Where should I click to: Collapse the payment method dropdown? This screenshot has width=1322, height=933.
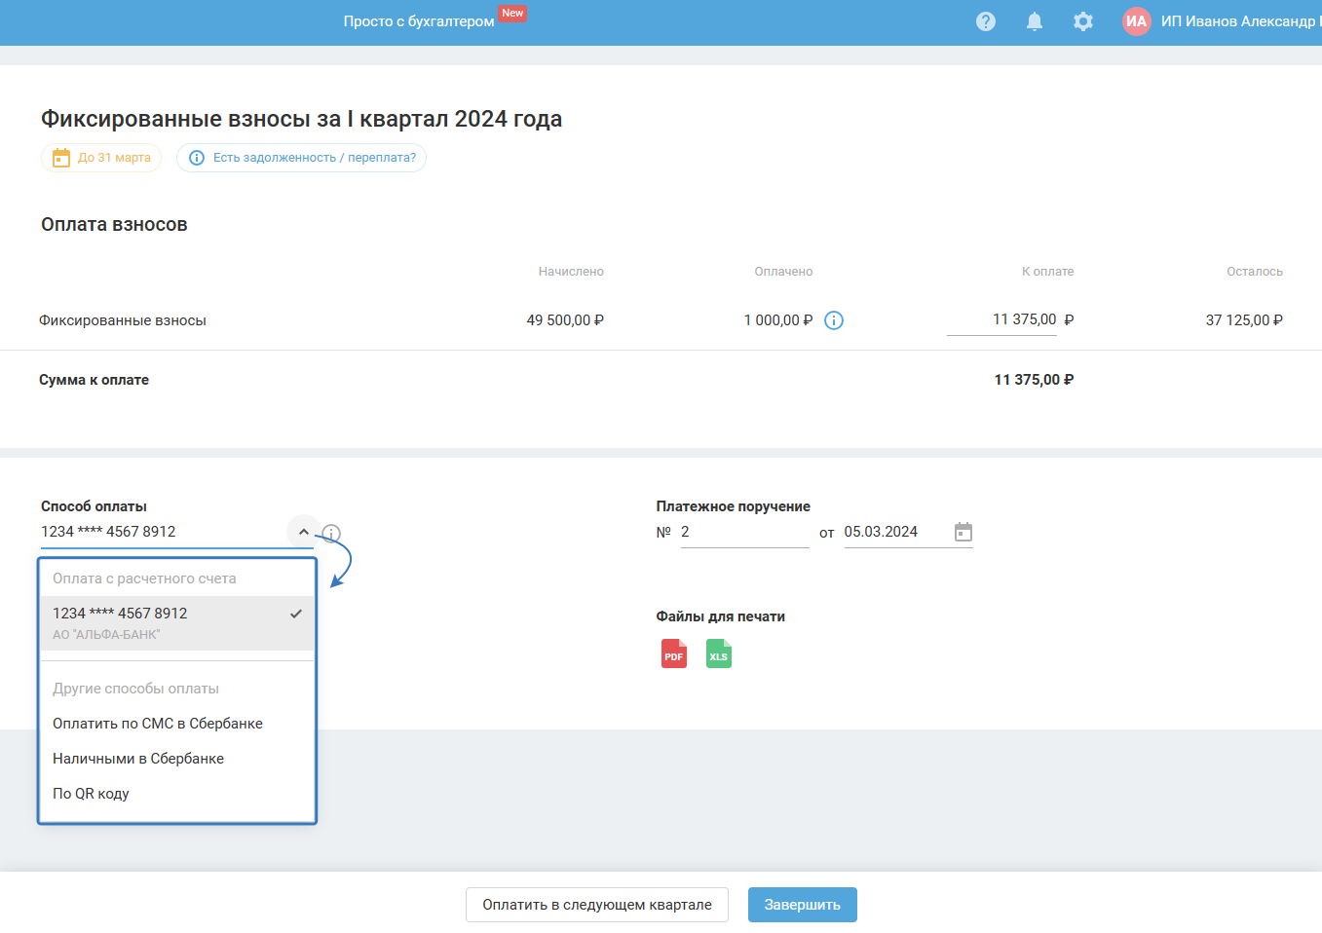click(x=304, y=532)
